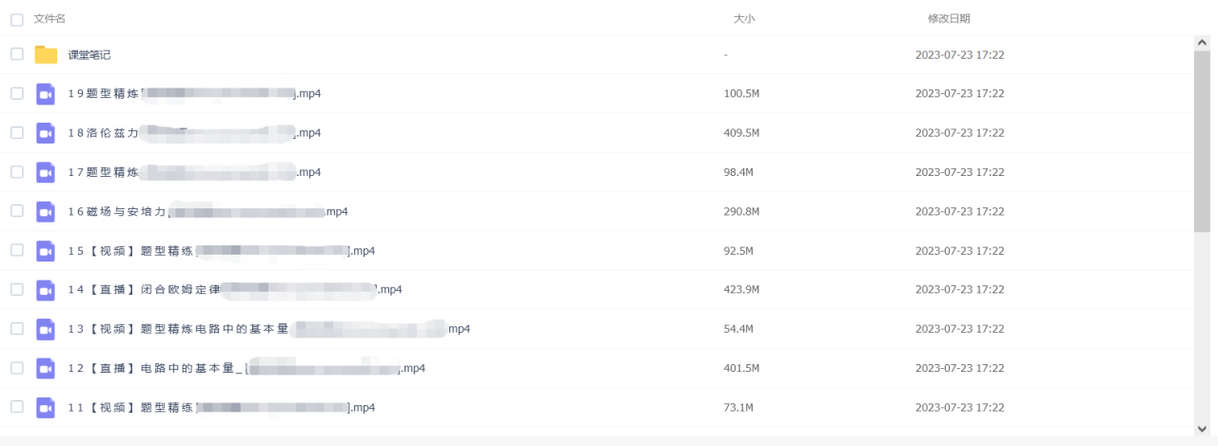Image resolution: width=1218 pixels, height=446 pixels.
Task: Toggle the select-all checkbox beside 文件名
Action: coord(17,19)
